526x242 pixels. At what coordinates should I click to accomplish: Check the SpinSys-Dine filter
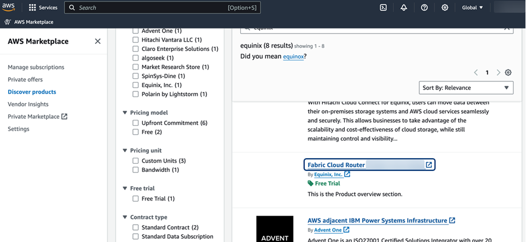pyautogui.click(x=136, y=76)
